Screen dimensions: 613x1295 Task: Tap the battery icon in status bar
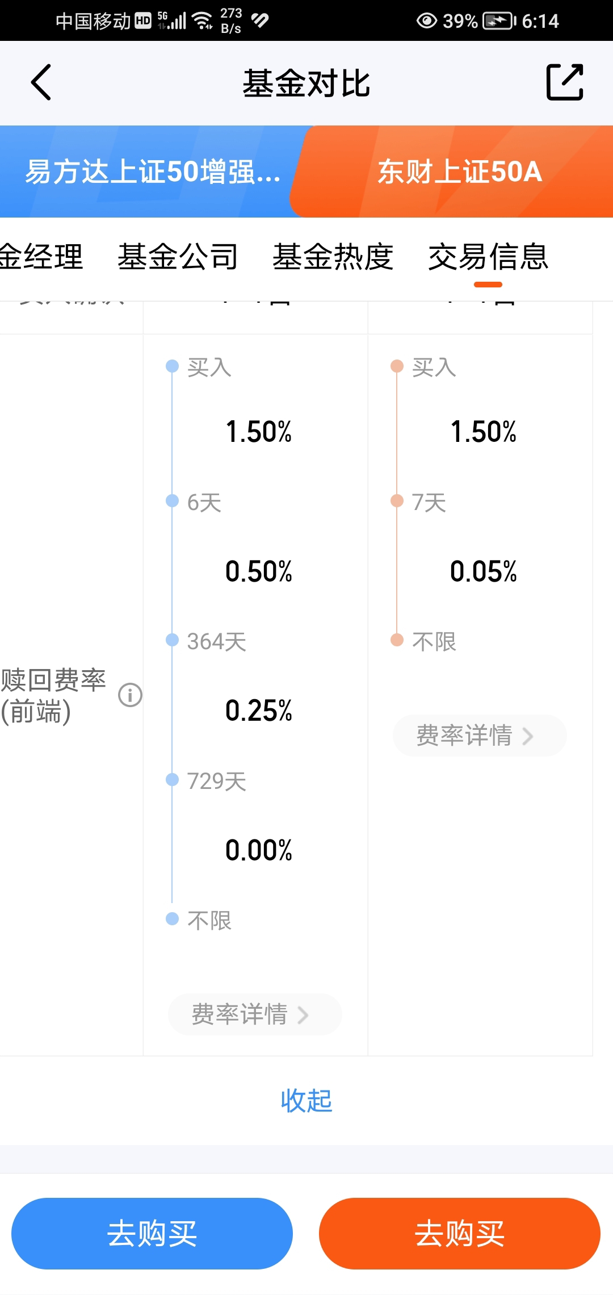click(499, 21)
